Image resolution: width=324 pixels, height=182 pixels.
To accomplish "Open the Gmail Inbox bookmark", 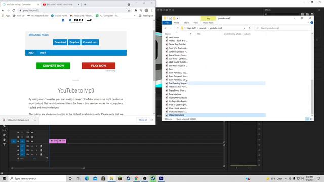I will coord(82,16).
